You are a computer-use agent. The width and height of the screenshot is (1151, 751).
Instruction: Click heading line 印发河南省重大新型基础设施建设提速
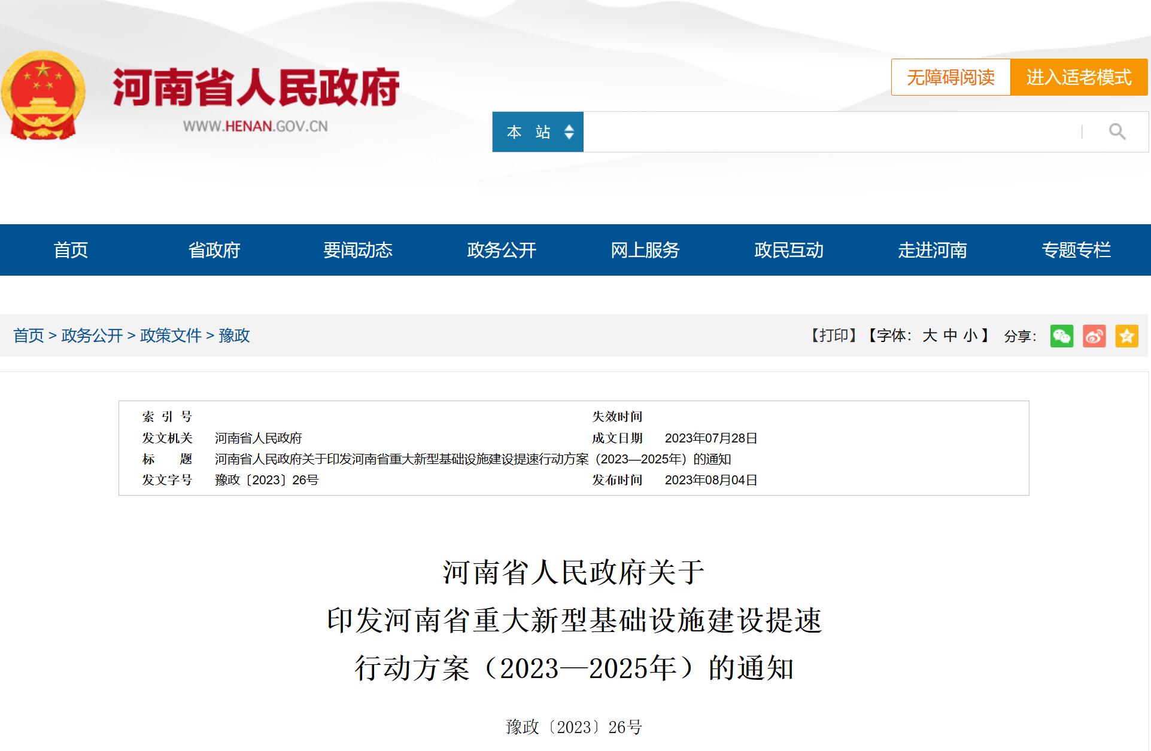pos(574,620)
